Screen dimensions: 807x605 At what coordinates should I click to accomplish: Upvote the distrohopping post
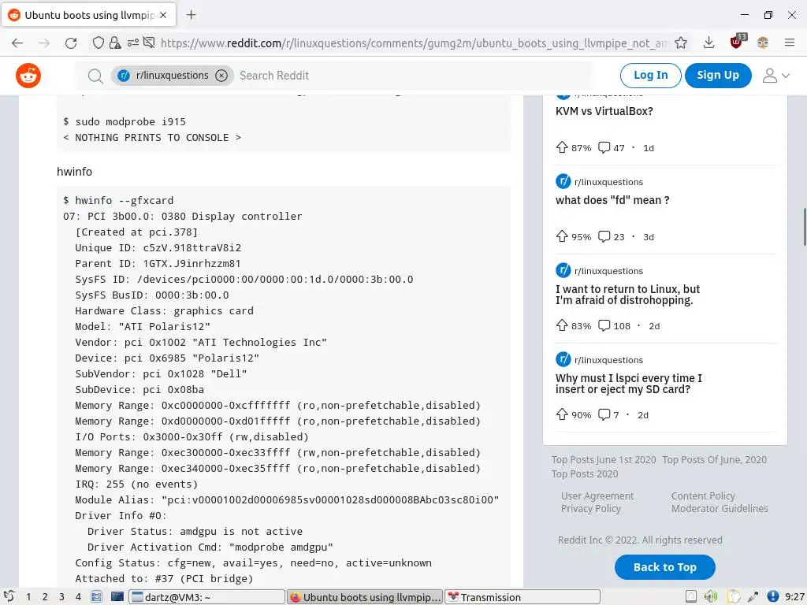click(x=561, y=325)
